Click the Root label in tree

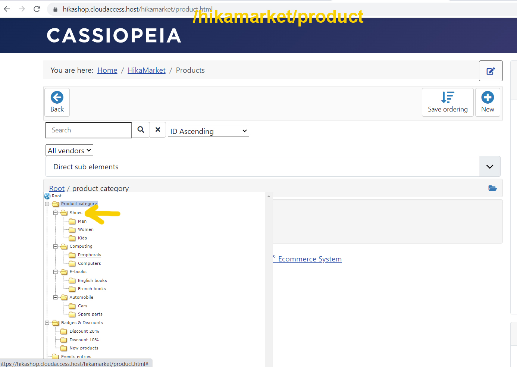[x=57, y=196]
